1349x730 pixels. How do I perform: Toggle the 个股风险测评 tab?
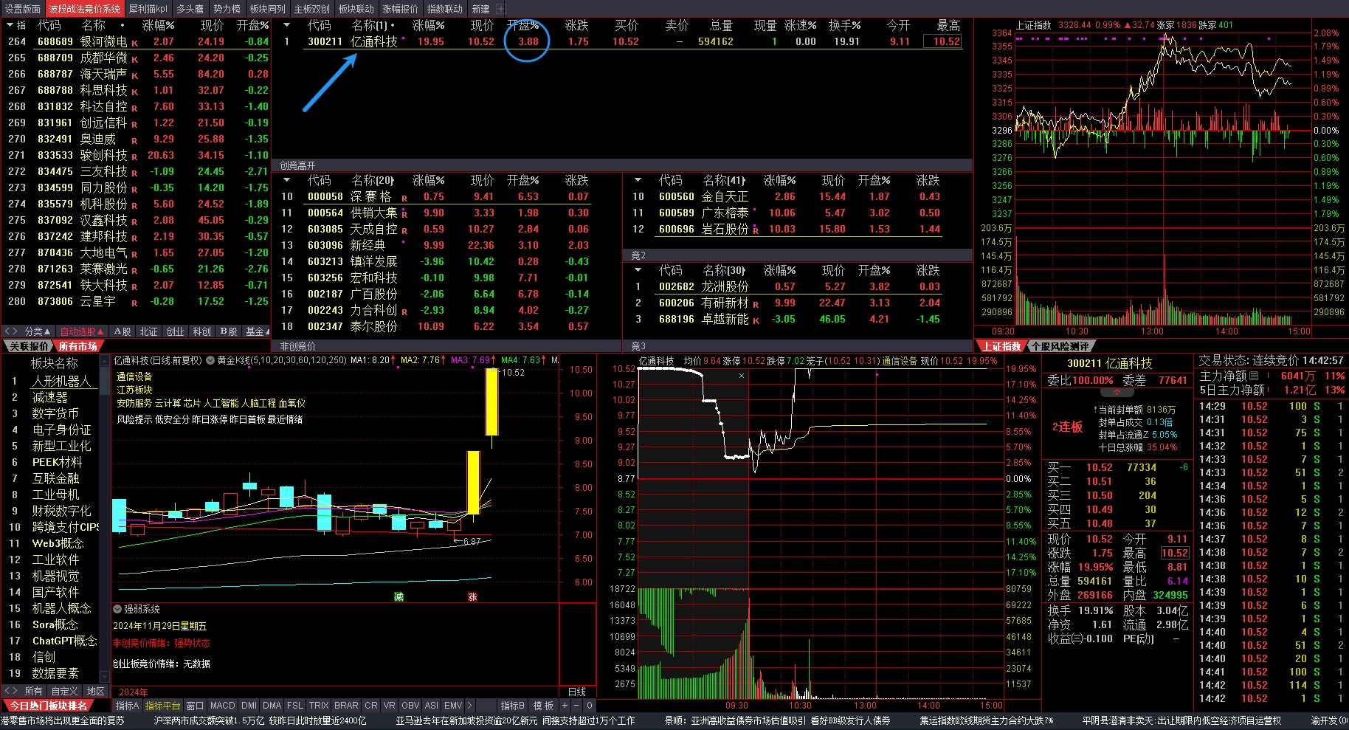point(1060,346)
